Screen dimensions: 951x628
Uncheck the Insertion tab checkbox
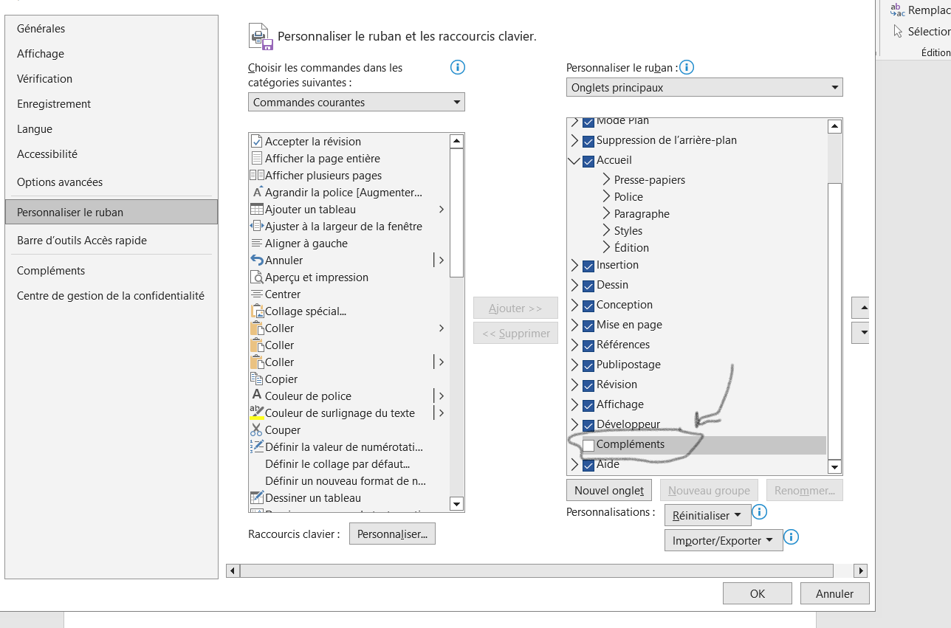tap(588, 266)
